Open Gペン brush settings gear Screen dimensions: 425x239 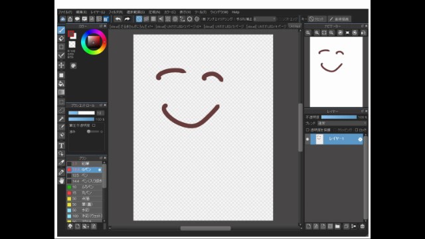(x=100, y=170)
